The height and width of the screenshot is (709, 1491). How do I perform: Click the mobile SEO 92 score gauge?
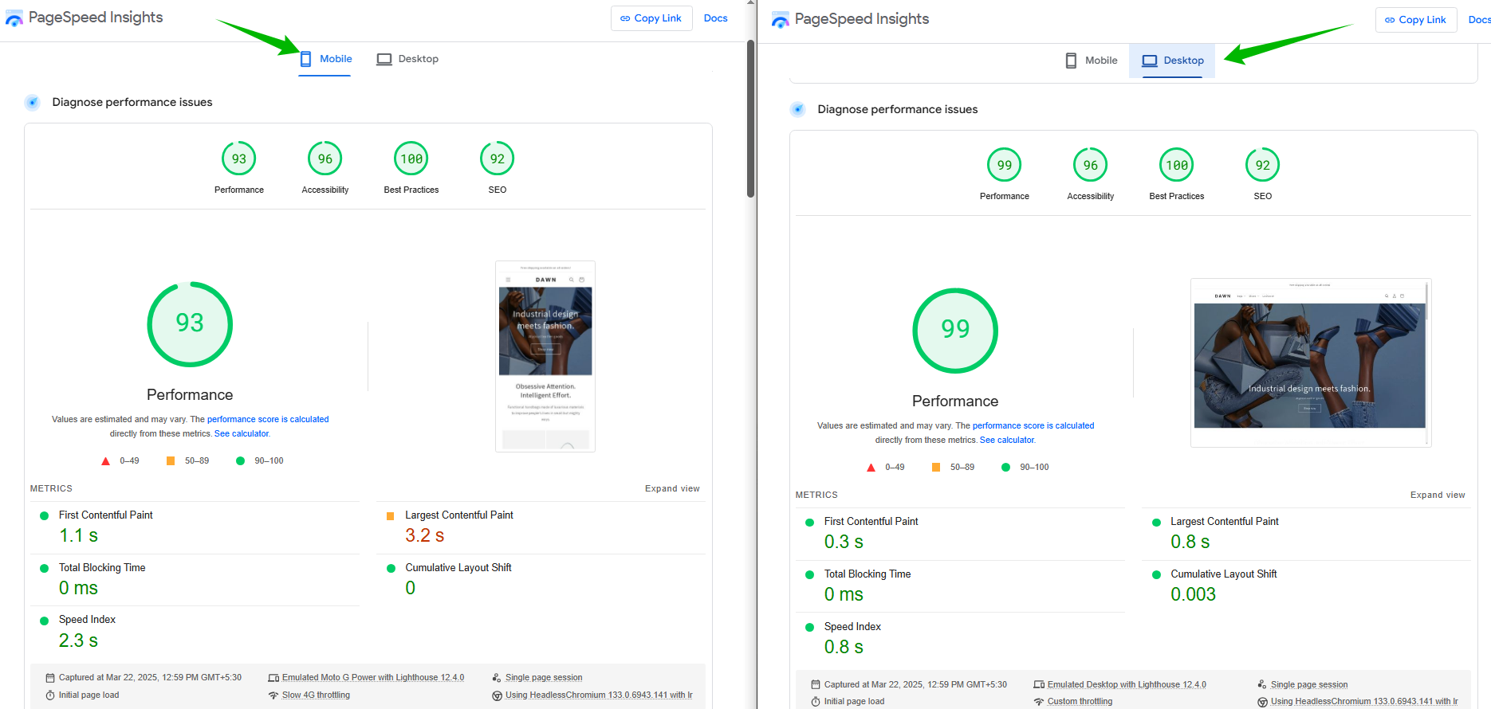coord(498,159)
